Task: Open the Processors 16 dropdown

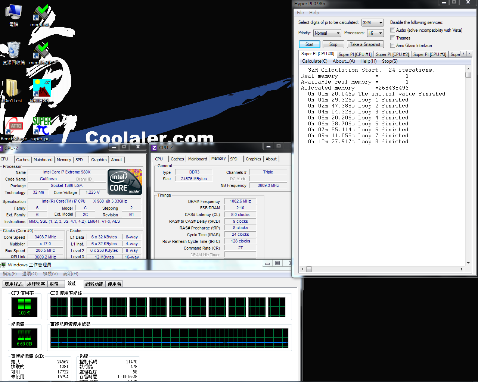Action: 375,33
